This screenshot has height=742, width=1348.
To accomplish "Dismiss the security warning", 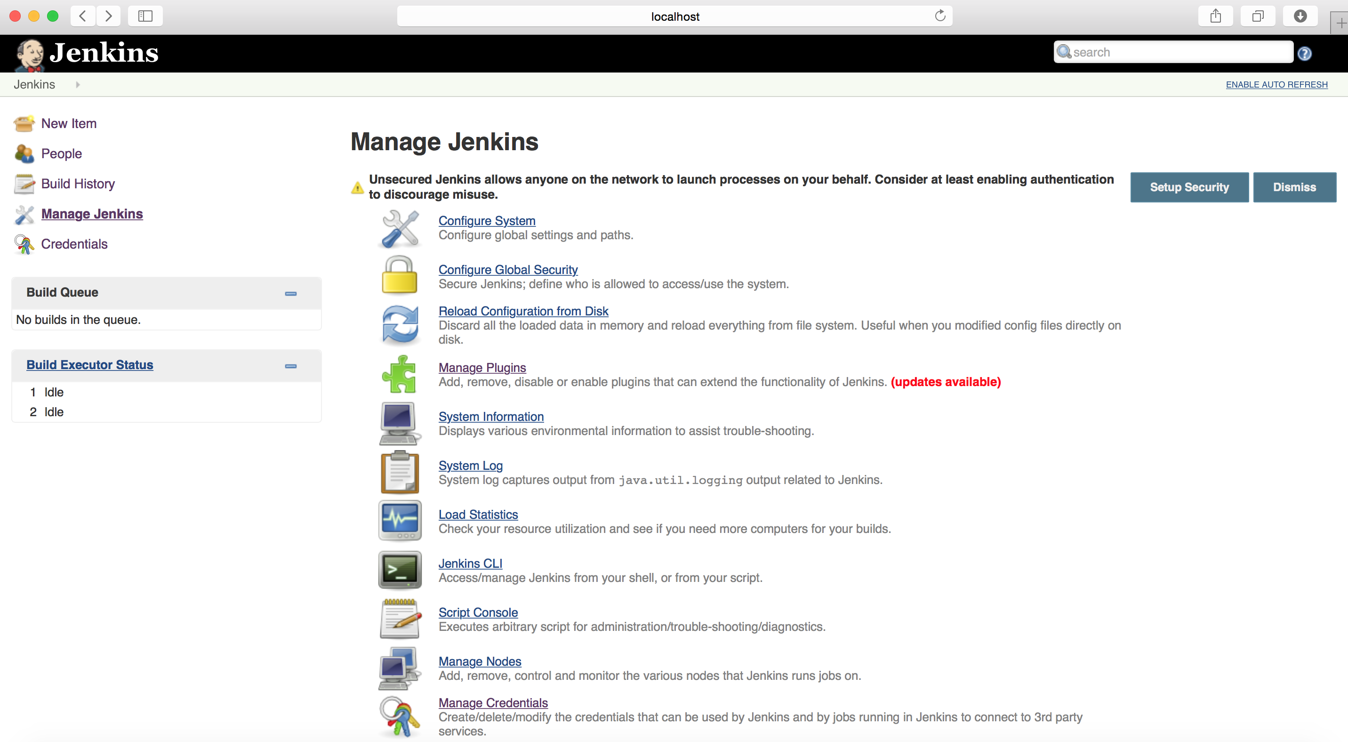I will [1294, 187].
